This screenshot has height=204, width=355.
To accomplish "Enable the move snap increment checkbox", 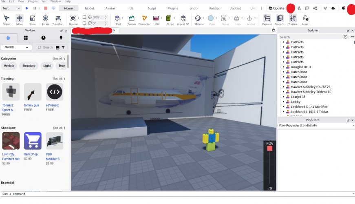I will [x=84, y=17].
